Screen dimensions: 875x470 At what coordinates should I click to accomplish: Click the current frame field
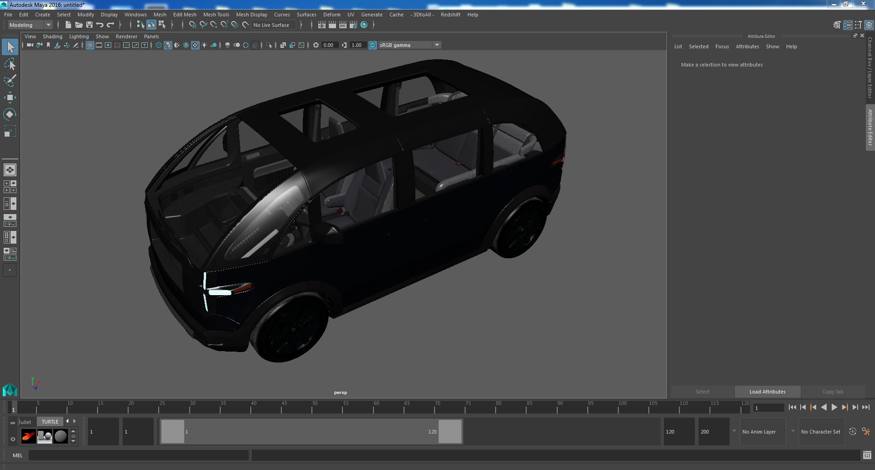click(x=768, y=408)
